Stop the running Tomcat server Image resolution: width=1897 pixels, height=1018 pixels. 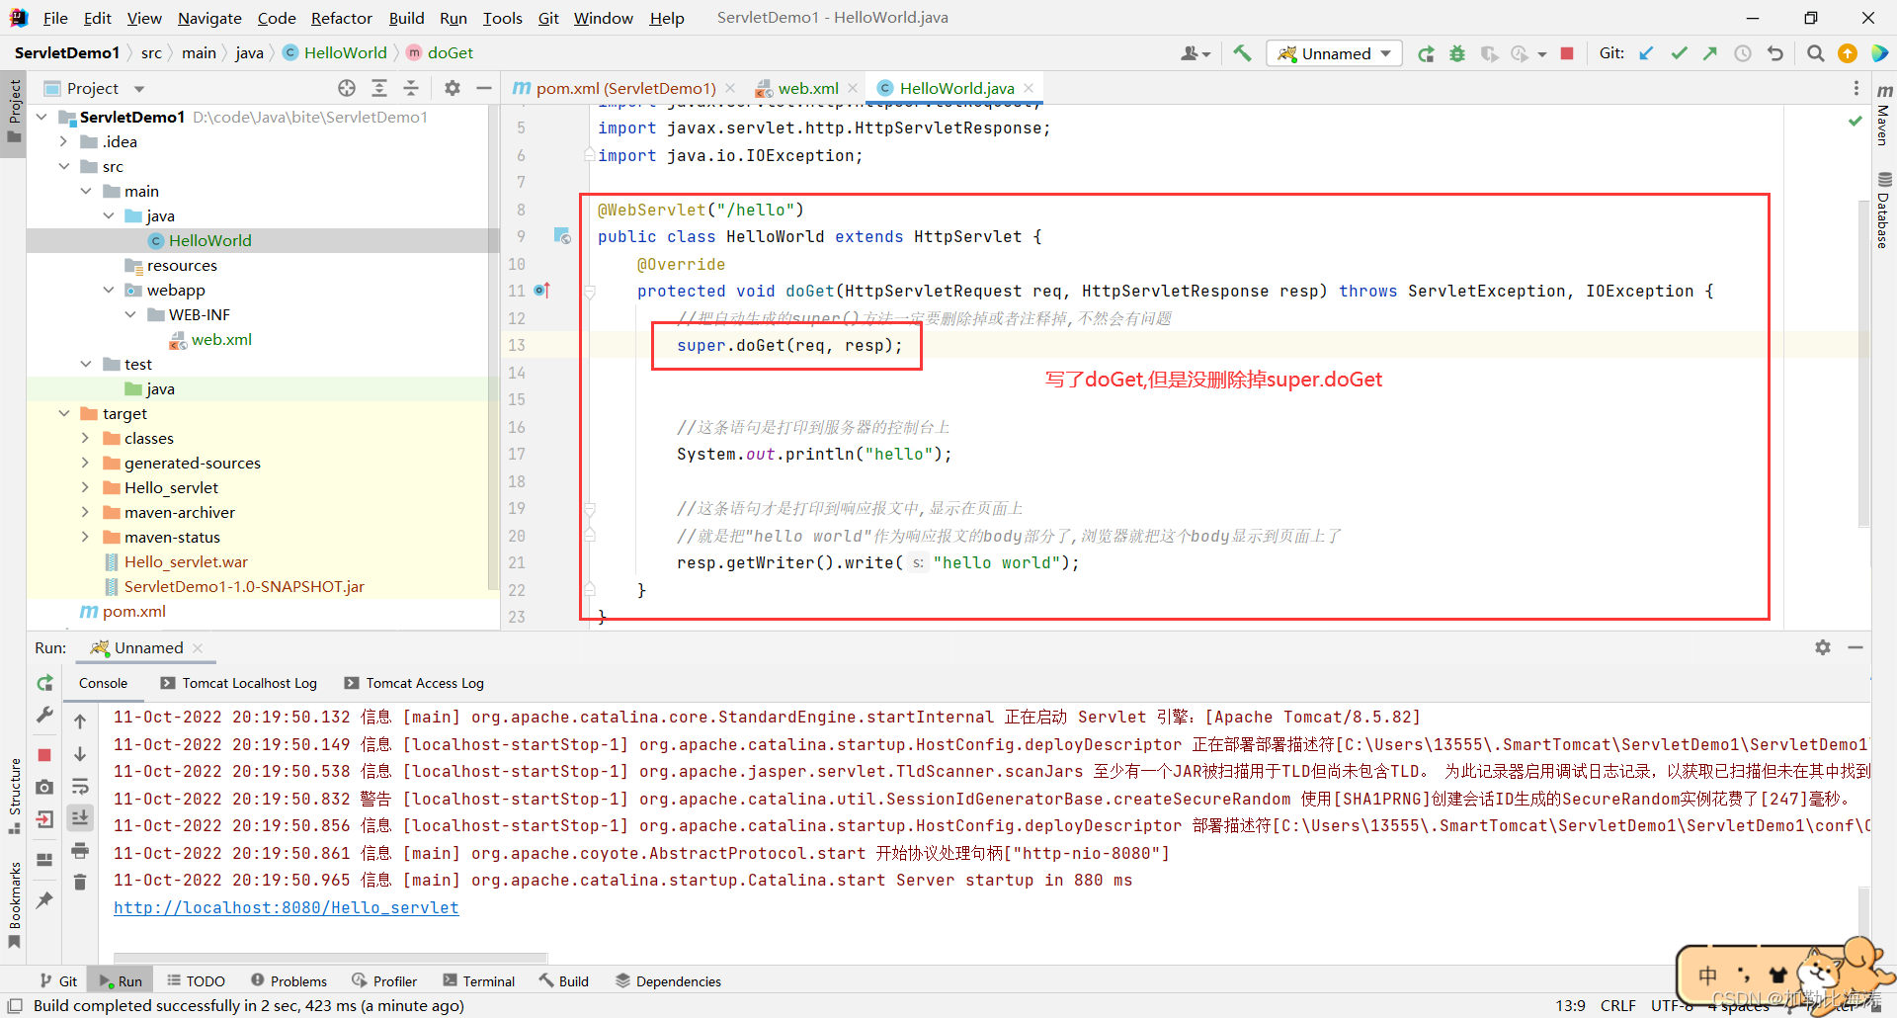point(1567,52)
